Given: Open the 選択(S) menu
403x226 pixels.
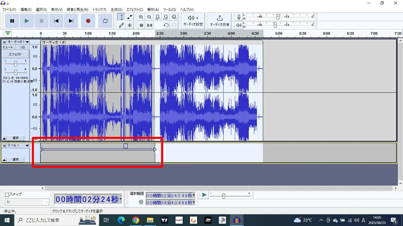Looking at the screenshot, I should [41, 10].
